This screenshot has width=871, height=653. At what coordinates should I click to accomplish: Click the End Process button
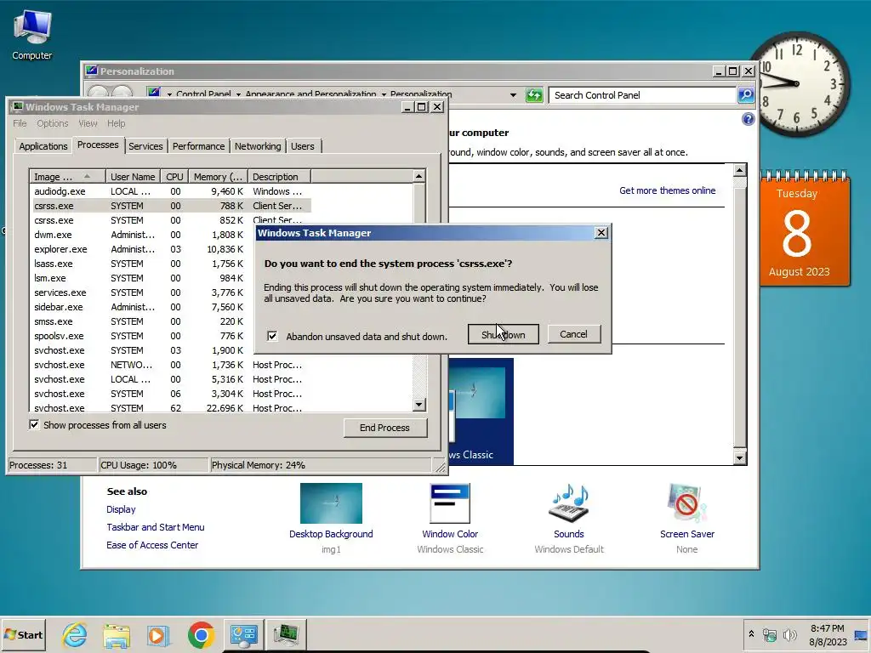[385, 428]
